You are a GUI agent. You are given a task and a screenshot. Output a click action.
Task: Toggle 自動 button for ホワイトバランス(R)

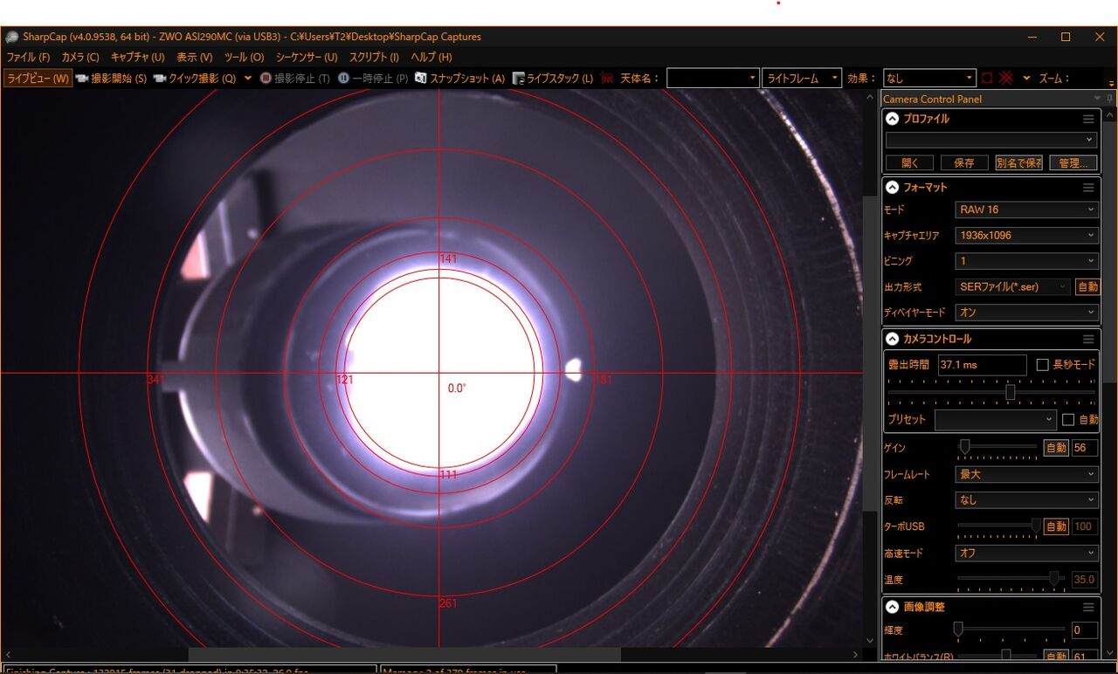[x=1056, y=657]
